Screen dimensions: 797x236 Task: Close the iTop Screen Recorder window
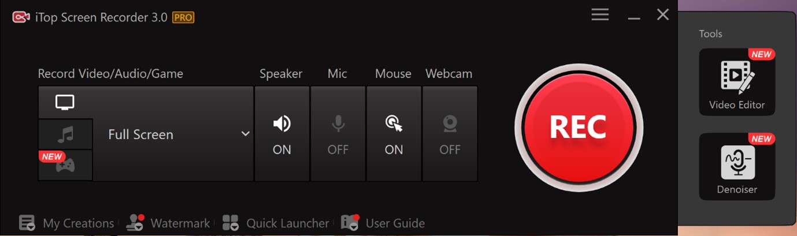coord(663,14)
